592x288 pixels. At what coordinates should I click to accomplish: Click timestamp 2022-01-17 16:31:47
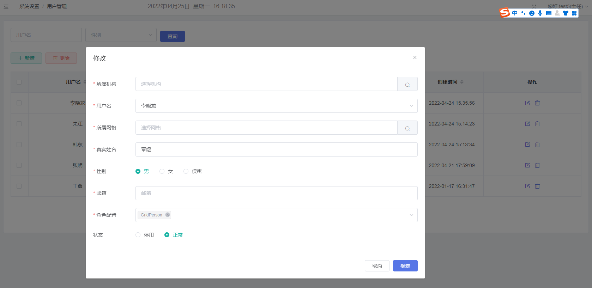[x=452, y=186]
